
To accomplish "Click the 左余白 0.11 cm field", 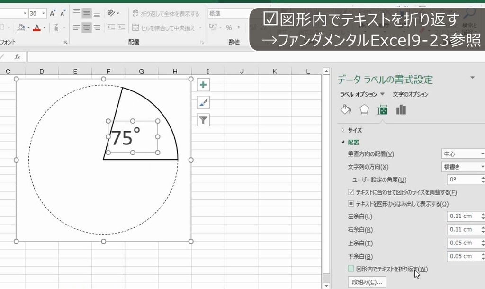I will click(x=464, y=217).
